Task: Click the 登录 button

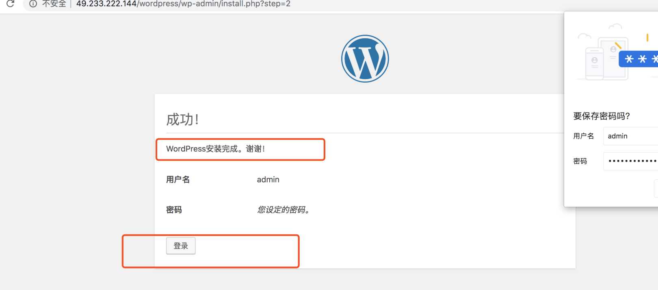Action: click(181, 246)
